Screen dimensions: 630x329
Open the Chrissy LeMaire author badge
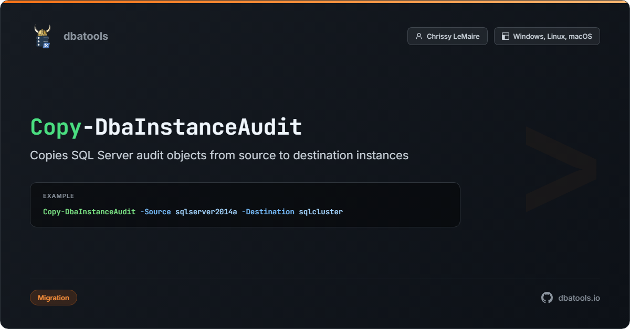pos(447,36)
